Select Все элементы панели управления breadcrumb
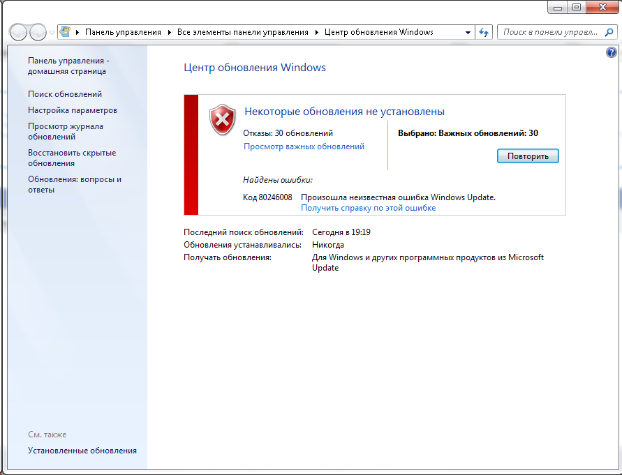 [243, 32]
